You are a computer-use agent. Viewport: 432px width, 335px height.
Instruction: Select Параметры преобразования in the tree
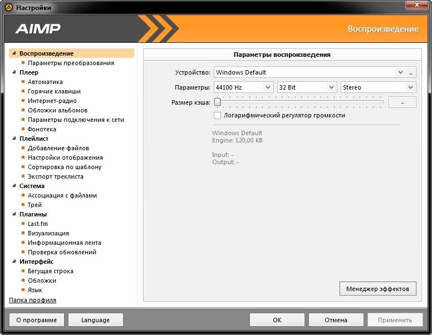point(71,63)
